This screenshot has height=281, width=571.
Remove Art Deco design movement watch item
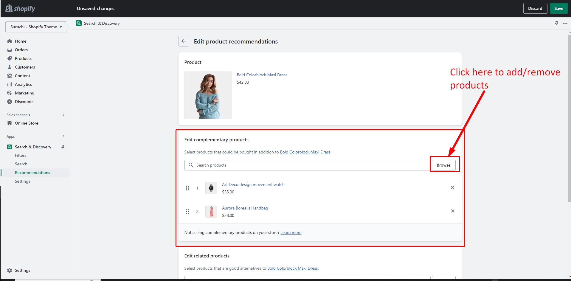tap(452, 188)
